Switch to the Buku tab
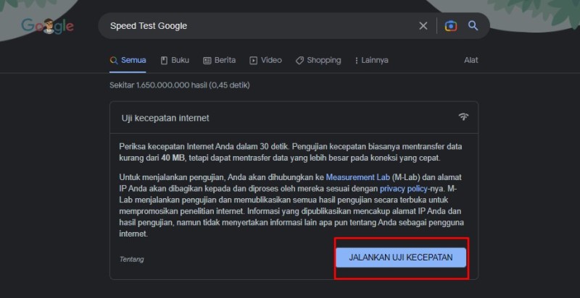Viewport: 580px width, 298px height. [175, 60]
